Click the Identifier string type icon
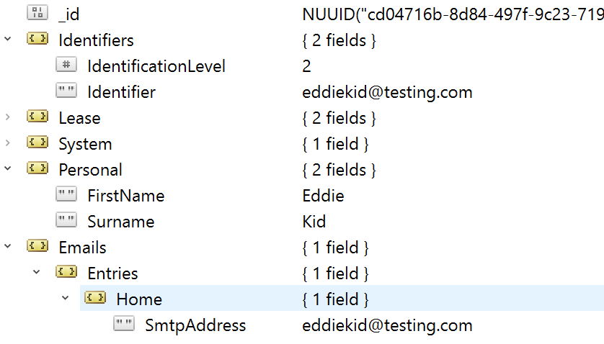Viewport: 604px width, 344px height. (x=66, y=91)
